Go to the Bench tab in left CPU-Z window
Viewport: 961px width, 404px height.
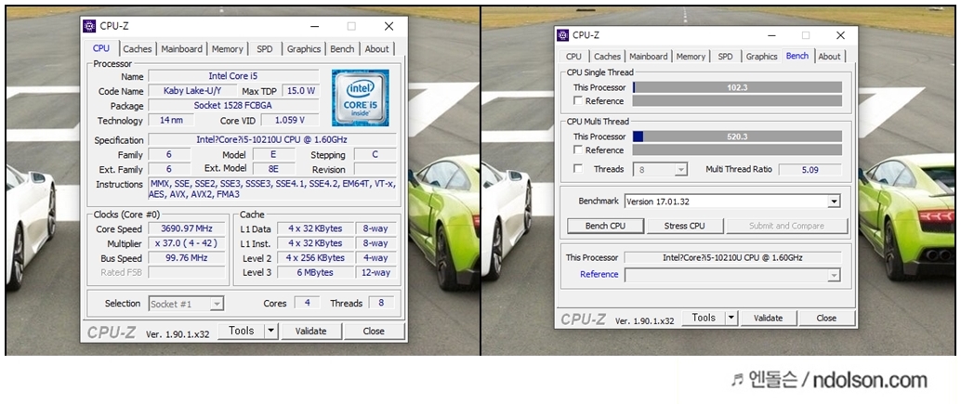pos(342,49)
